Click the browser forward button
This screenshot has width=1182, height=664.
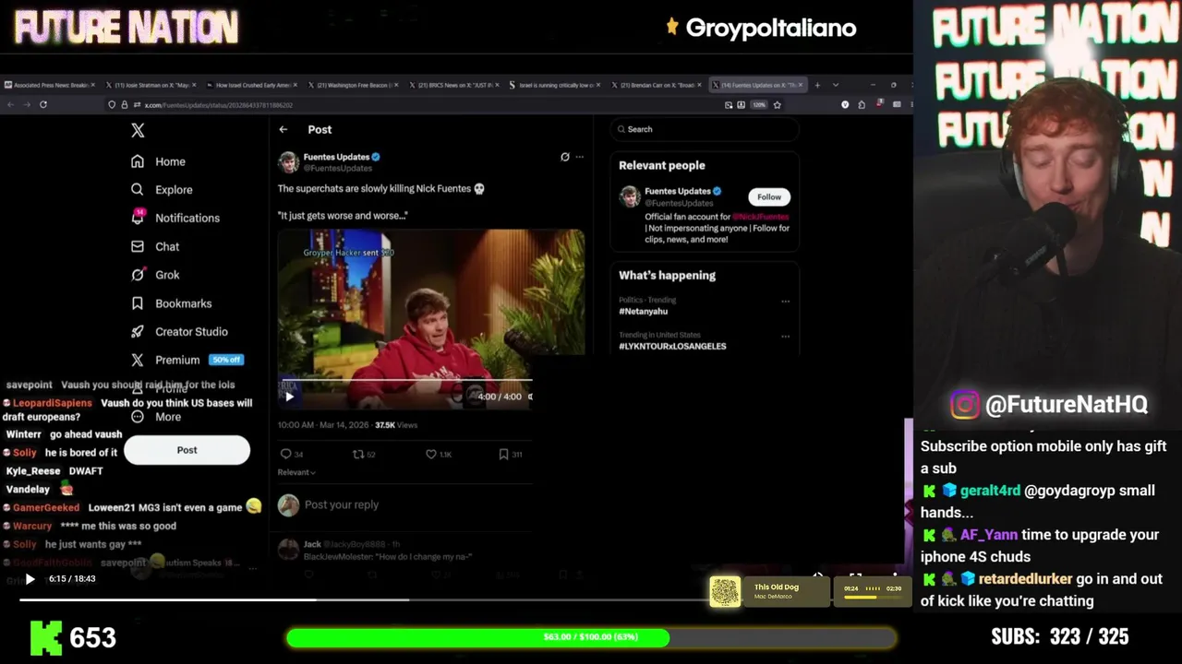tap(27, 104)
